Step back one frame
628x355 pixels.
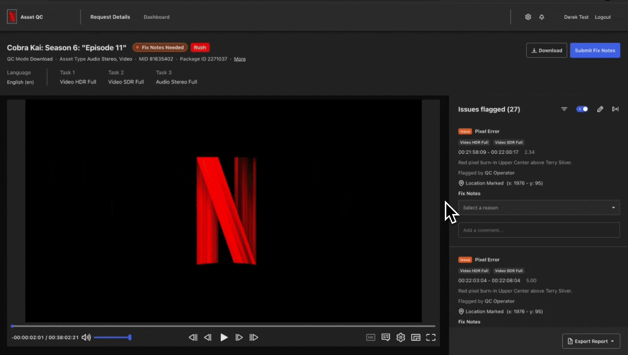(208, 337)
